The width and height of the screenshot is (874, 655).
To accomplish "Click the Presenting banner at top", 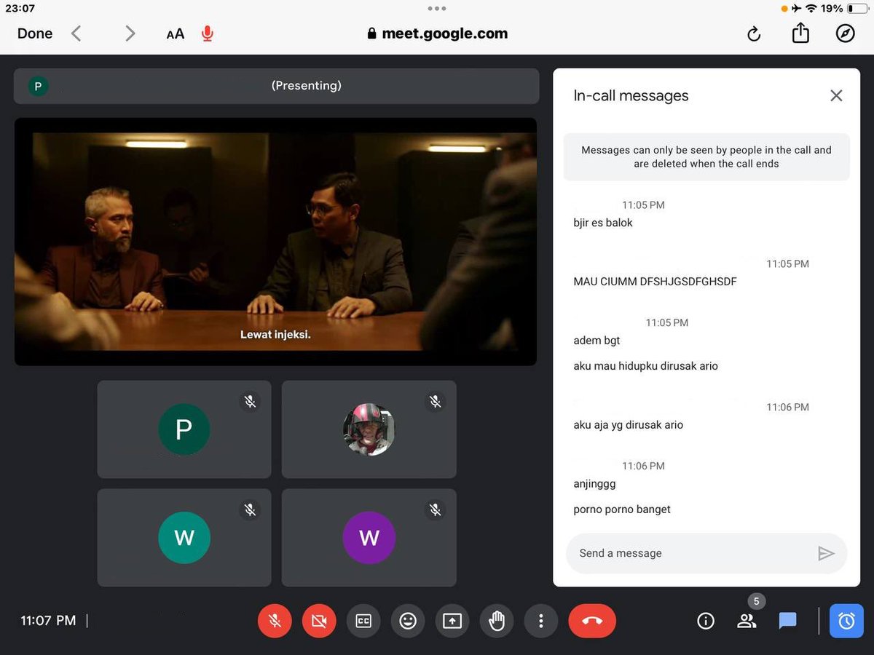I will pyautogui.click(x=277, y=86).
